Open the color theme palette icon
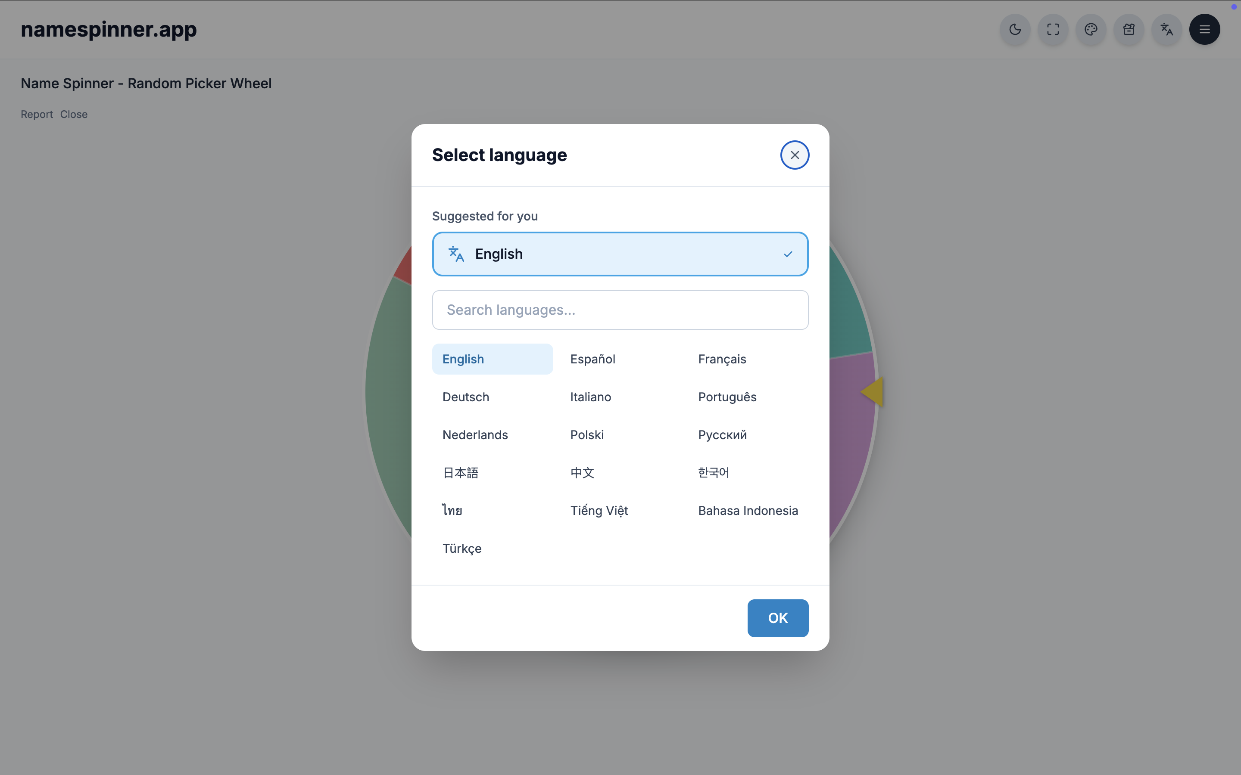The height and width of the screenshot is (775, 1241). 1091,30
